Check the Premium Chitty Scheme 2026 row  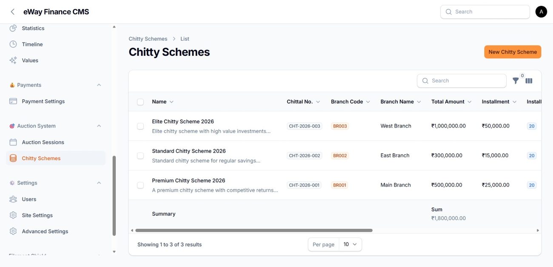tap(140, 185)
